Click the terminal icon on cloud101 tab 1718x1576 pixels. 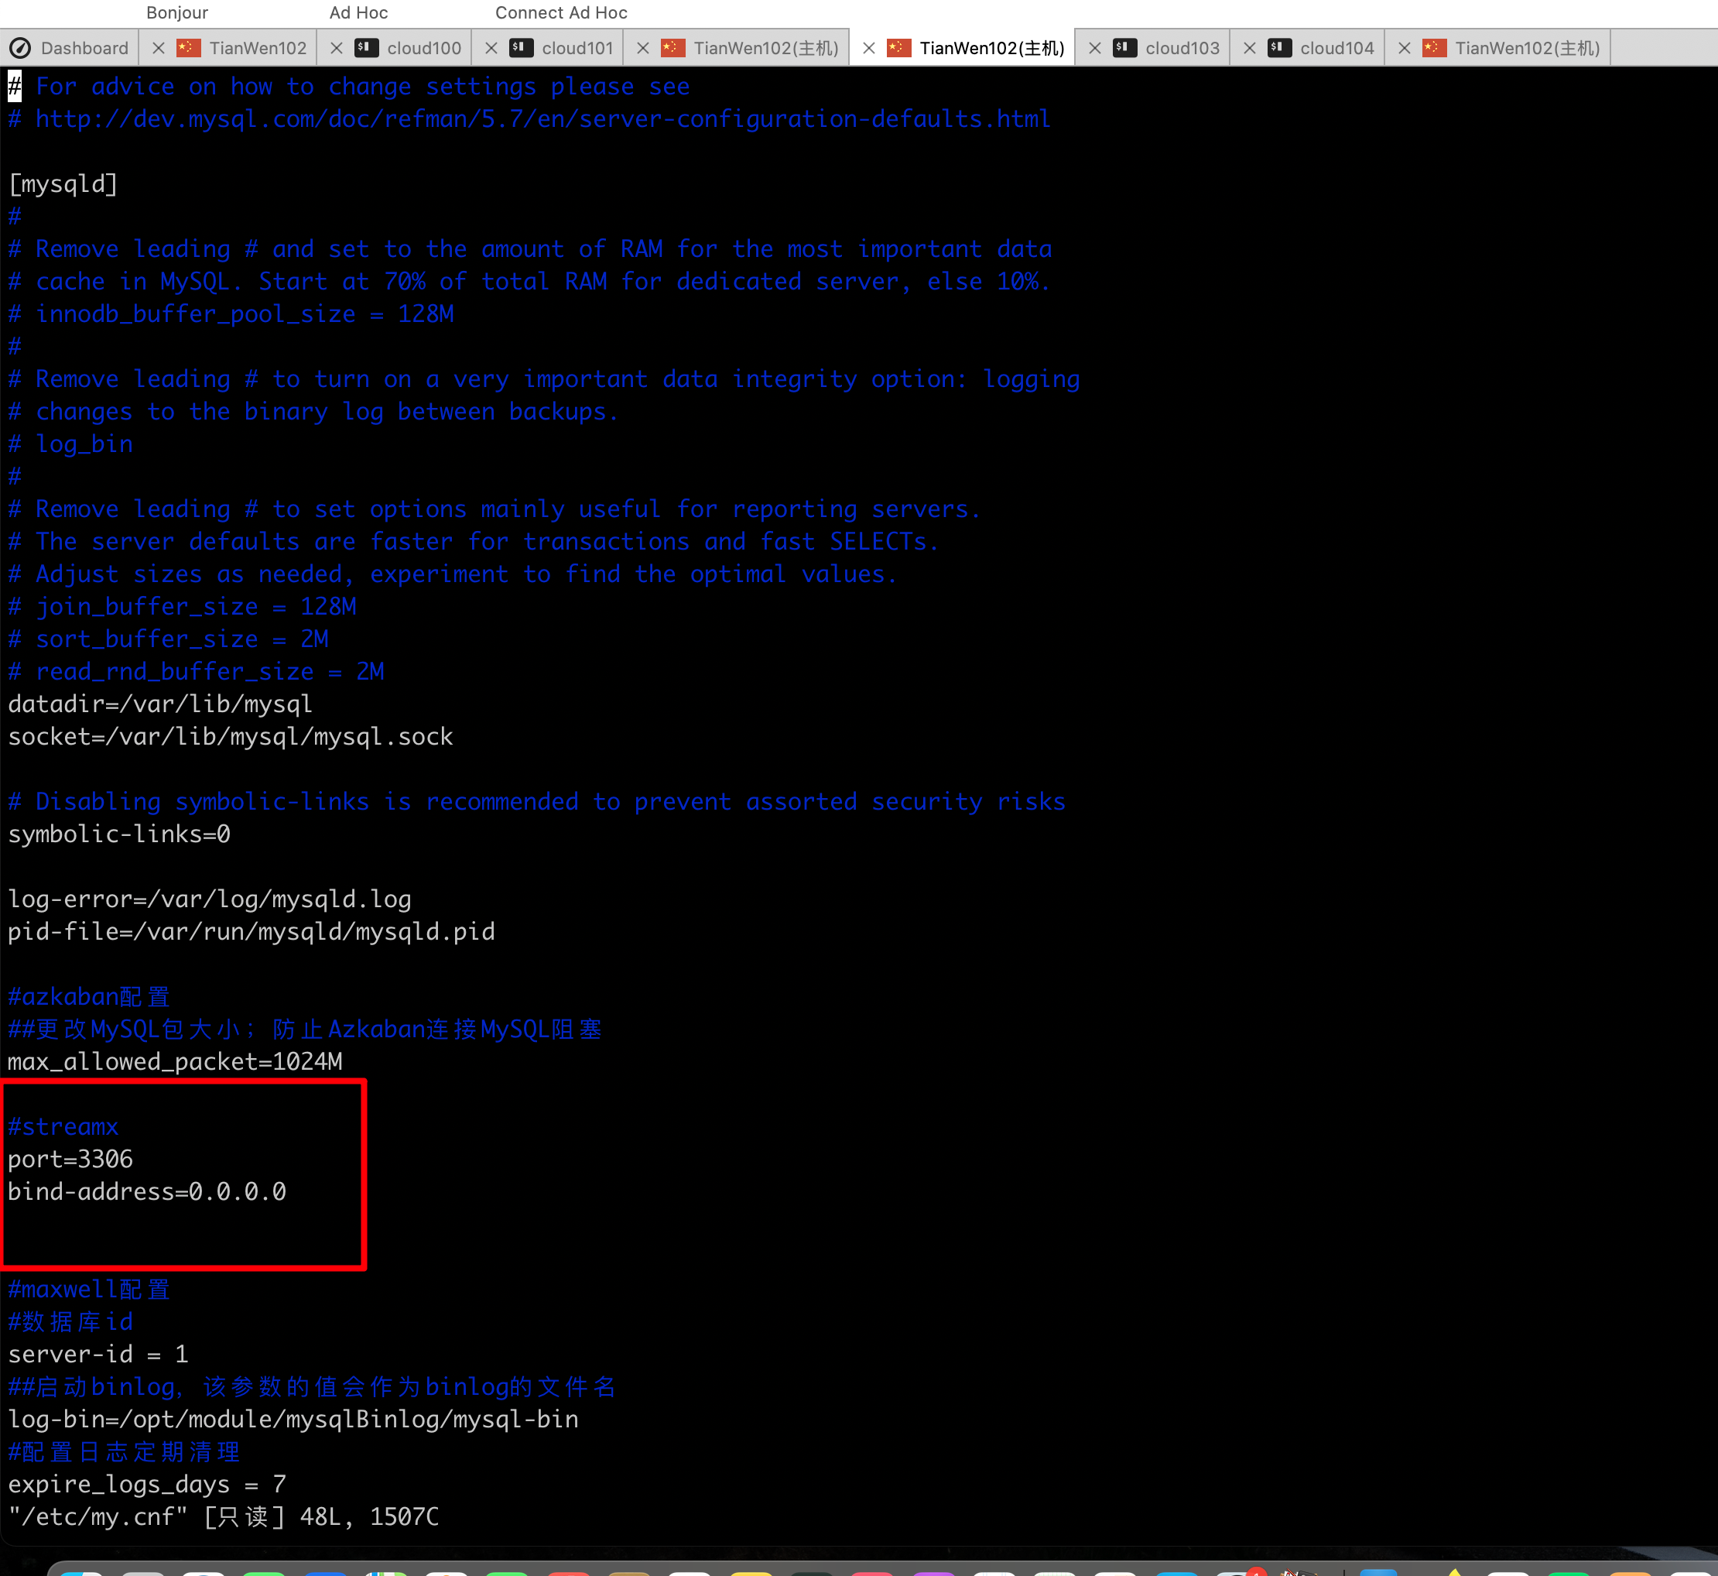tap(521, 48)
